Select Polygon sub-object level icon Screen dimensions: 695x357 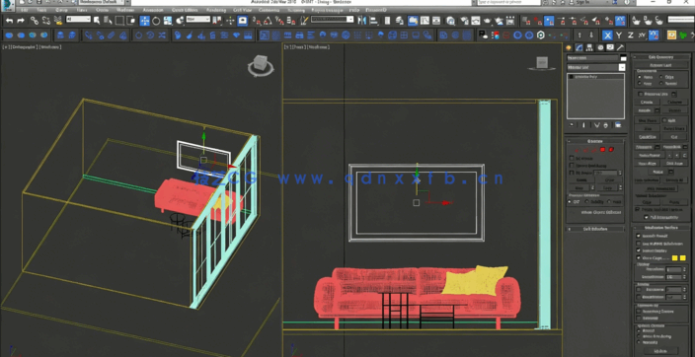(602, 150)
